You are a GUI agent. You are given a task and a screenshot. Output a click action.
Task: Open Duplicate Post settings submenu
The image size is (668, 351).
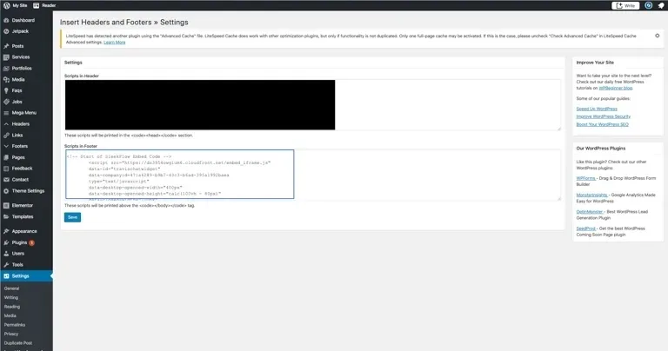[x=18, y=343]
